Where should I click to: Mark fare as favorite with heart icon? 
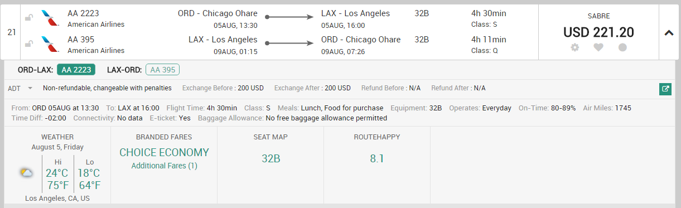tap(598, 47)
